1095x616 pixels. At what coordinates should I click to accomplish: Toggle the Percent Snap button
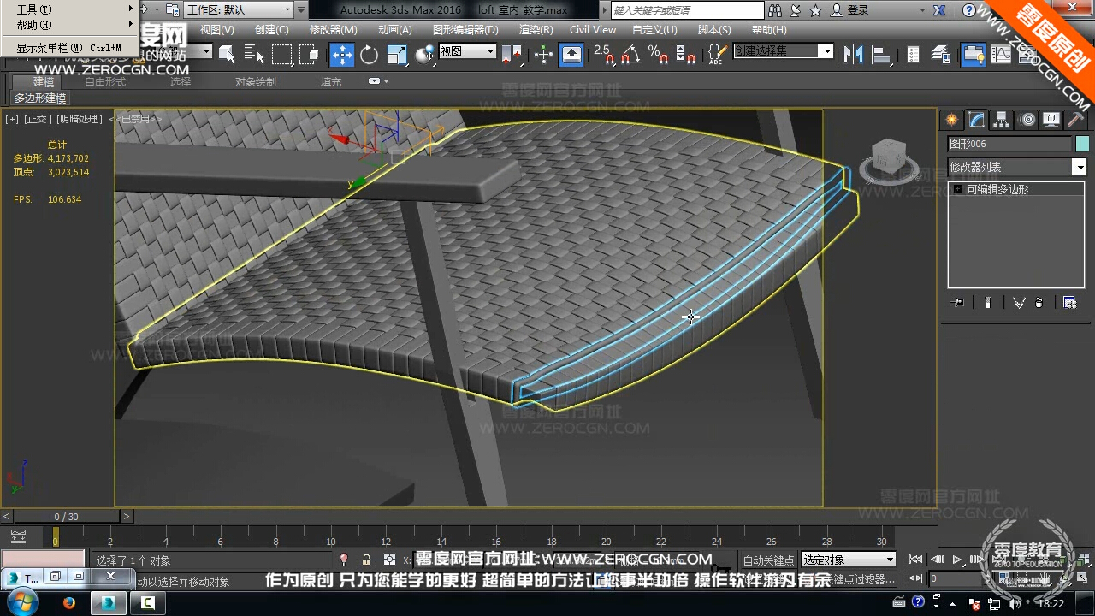click(659, 55)
